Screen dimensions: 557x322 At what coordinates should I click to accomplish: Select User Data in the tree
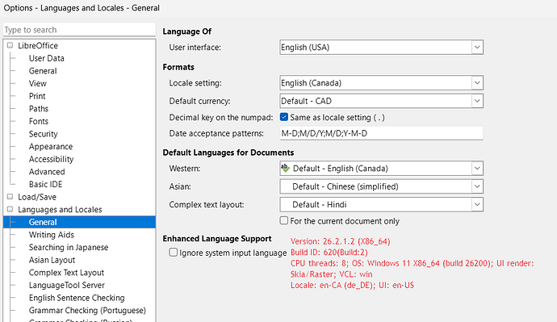(x=47, y=58)
